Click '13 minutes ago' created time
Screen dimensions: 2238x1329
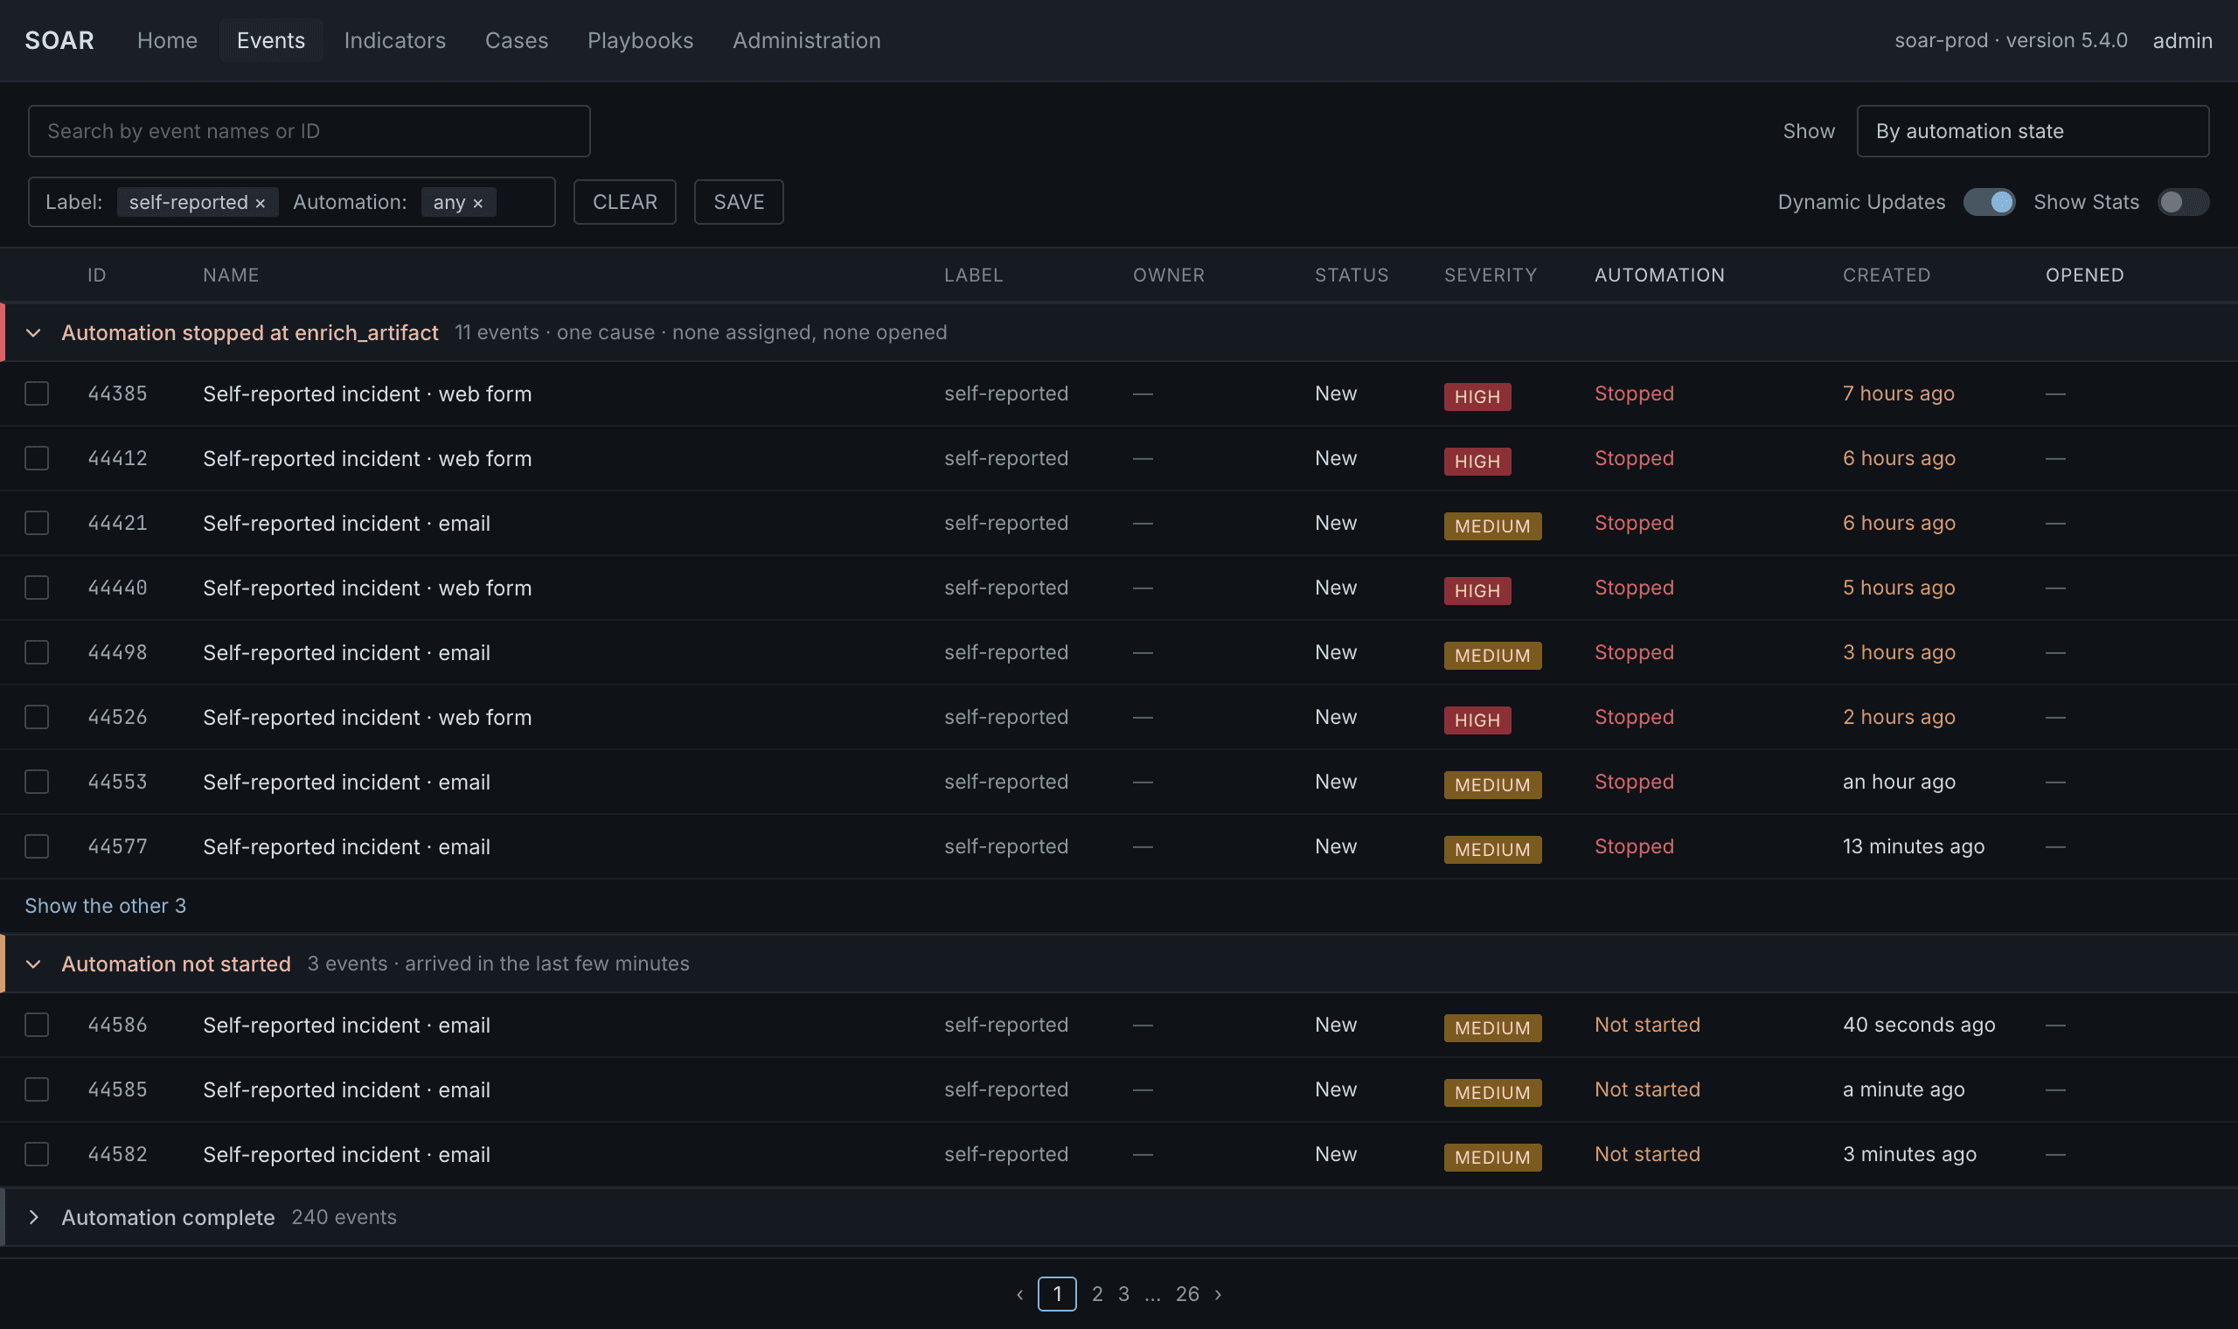point(1913,846)
